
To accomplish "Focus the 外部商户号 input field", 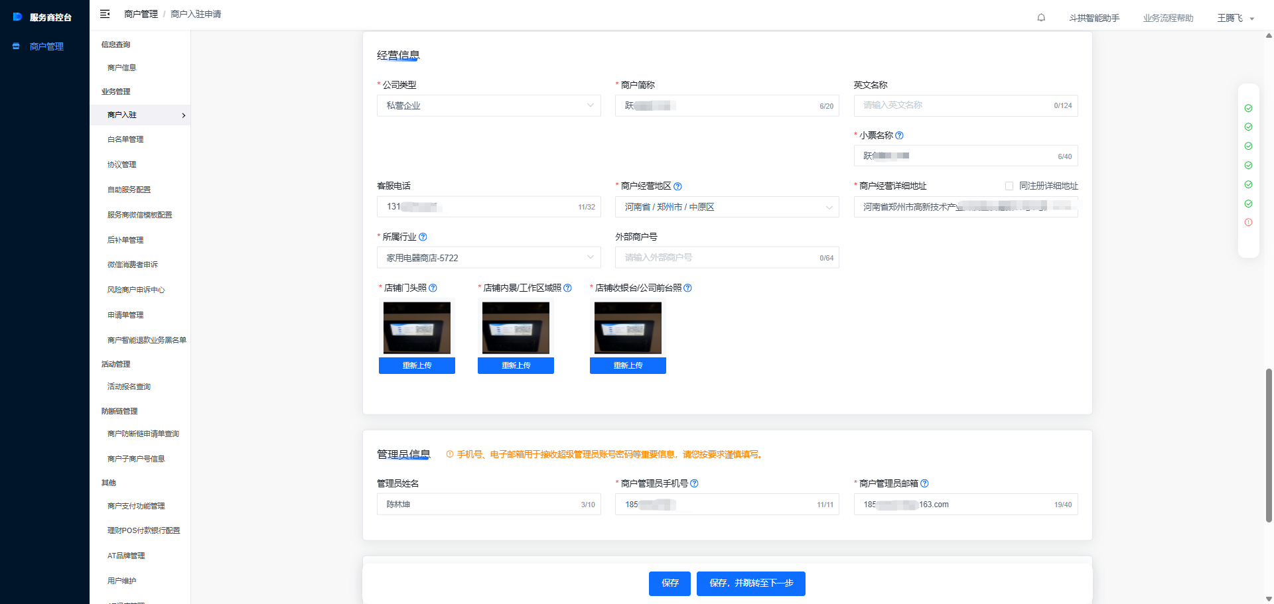I will pyautogui.click(x=727, y=257).
